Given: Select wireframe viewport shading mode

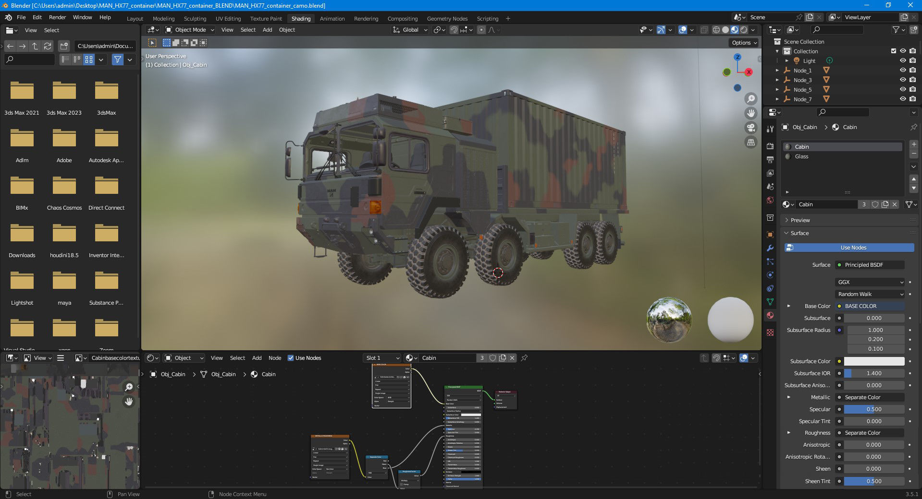Looking at the screenshot, I should click(716, 30).
